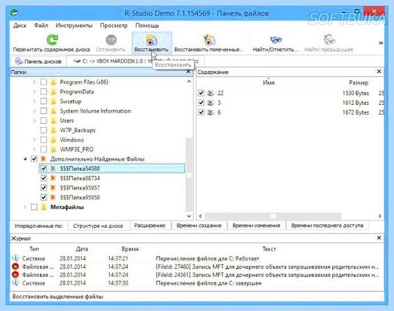Check the Program Files (x86) checkbox
This screenshot has width=394, height=311.
43,82
